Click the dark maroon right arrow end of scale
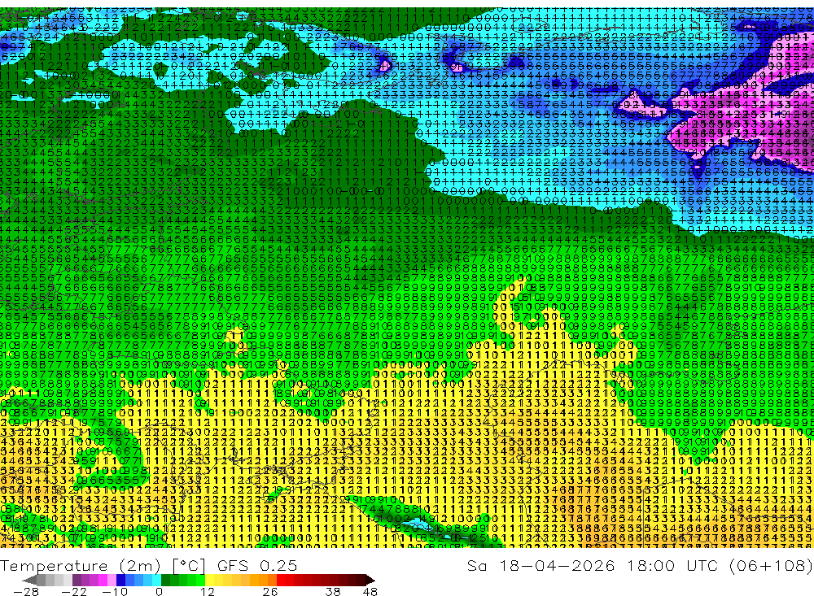The width and height of the screenshot is (814, 596). click(369, 580)
